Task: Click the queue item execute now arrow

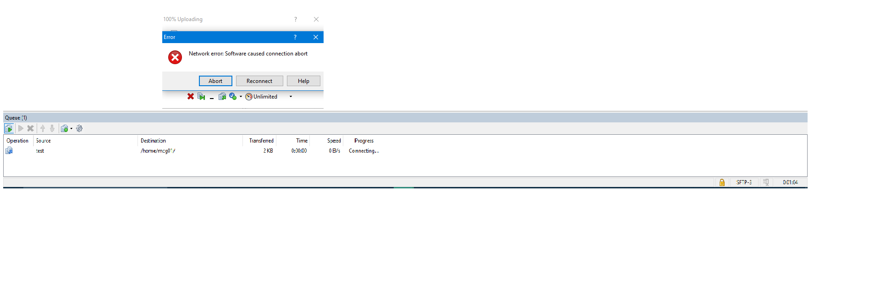Action: click(x=21, y=129)
